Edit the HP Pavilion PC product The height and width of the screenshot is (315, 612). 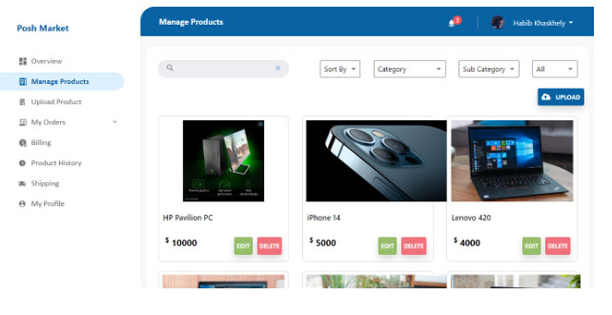(x=243, y=246)
